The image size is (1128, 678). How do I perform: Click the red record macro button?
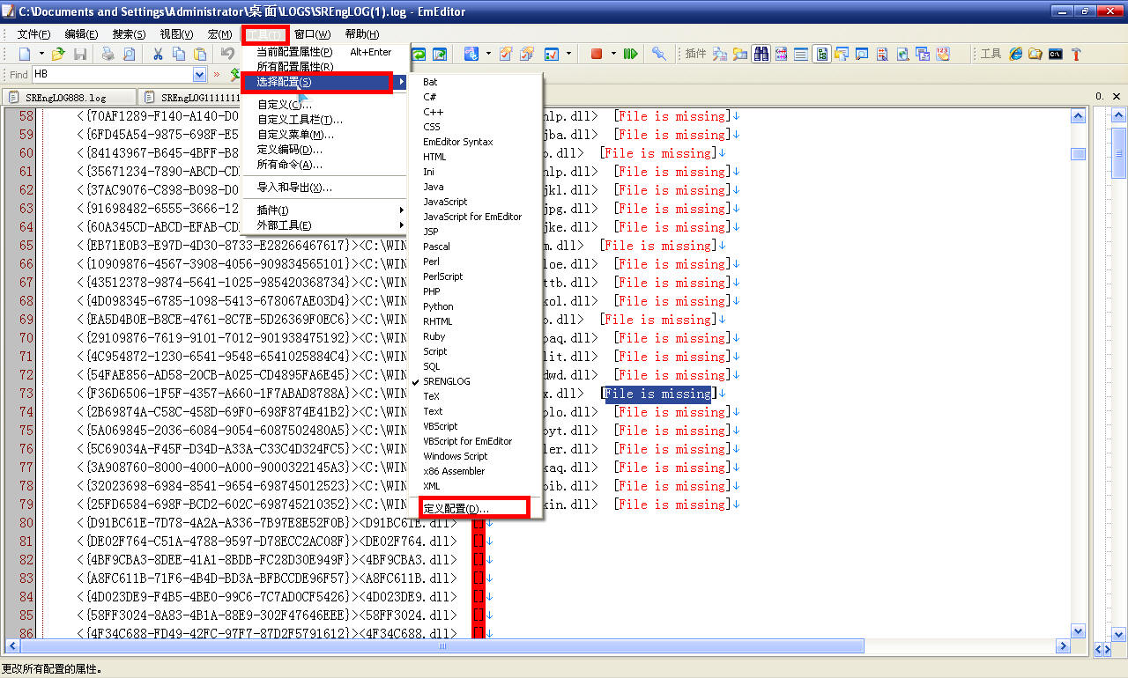pyautogui.click(x=597, y=55)
